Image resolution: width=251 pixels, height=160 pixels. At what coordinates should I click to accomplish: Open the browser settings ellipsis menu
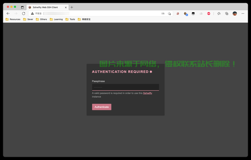coord(243,13)
